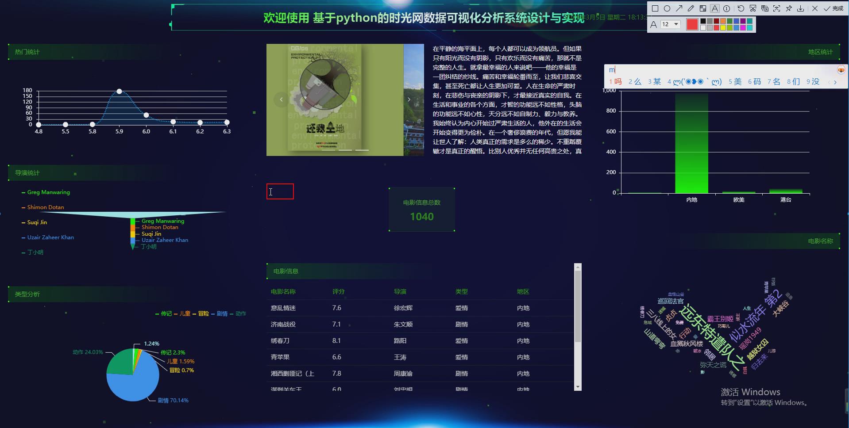
Task: Click the OCR text recognition icon
Action: tap(764, 9)
